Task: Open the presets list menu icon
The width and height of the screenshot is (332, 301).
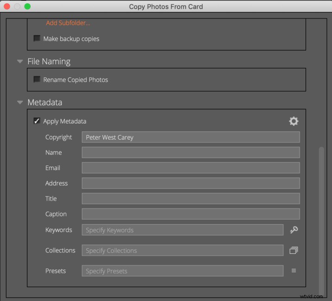Action: (x=294, y=271)
